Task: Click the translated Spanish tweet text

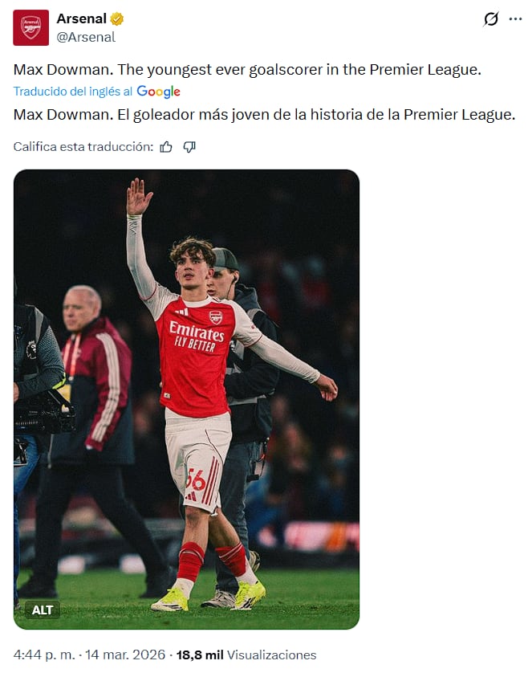Action: tap(264, 114)
